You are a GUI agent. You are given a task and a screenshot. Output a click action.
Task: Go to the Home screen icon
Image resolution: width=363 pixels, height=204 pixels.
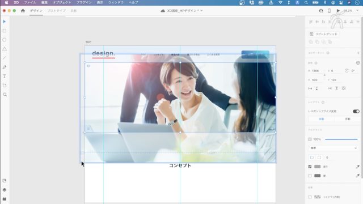[x=23, y=11]
